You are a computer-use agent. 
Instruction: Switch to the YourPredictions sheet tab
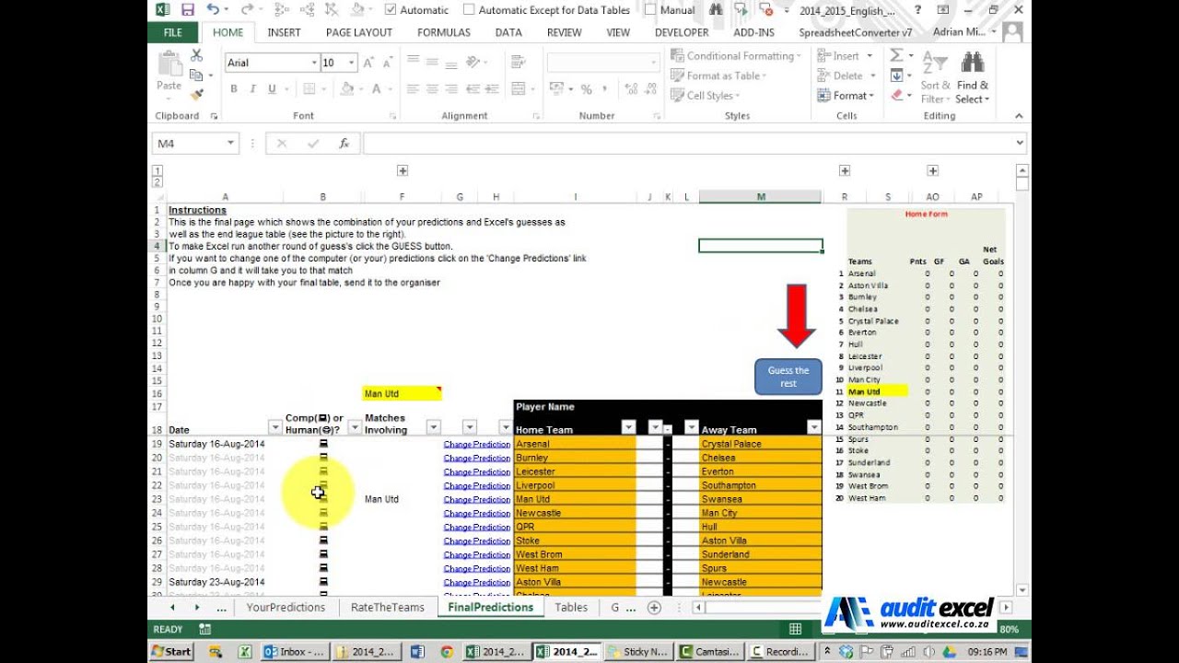click(x=286, y=608)
